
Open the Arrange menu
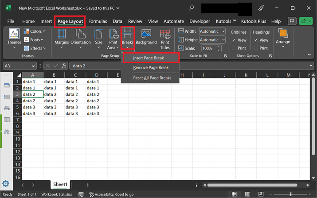[283, 39]
